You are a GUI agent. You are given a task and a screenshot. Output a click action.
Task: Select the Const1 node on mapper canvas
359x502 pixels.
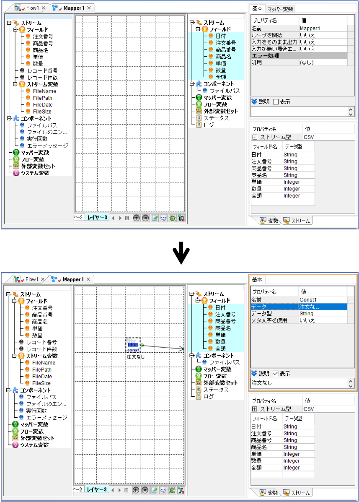tap(133, 346)
